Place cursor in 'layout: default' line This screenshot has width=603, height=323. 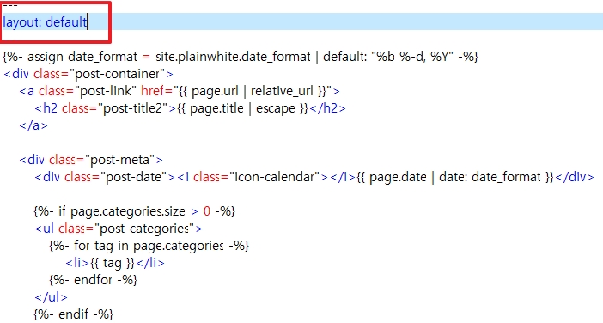coord(45,22)
